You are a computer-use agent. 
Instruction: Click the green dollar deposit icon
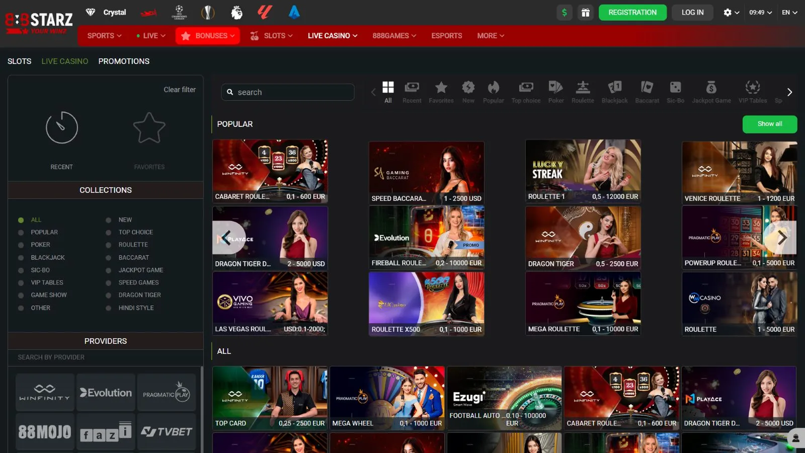pos(565,13)
